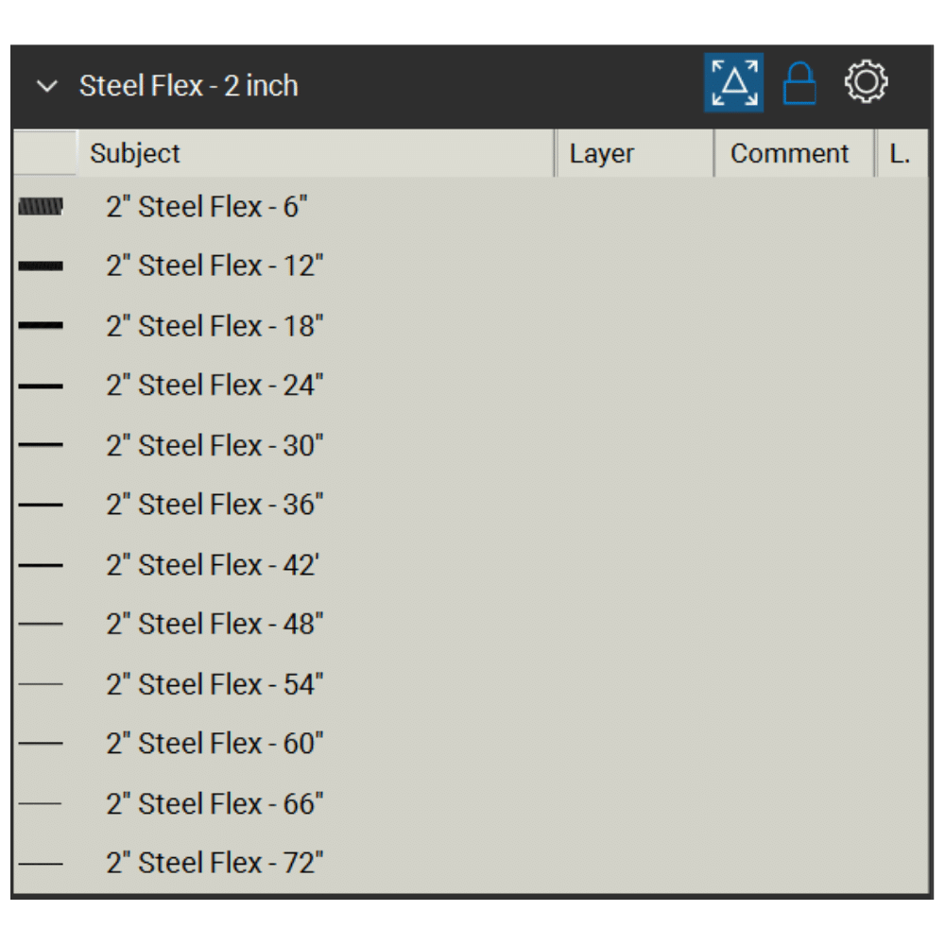Select the 2" Steel Flex - 66" line icon

point(41,803)
